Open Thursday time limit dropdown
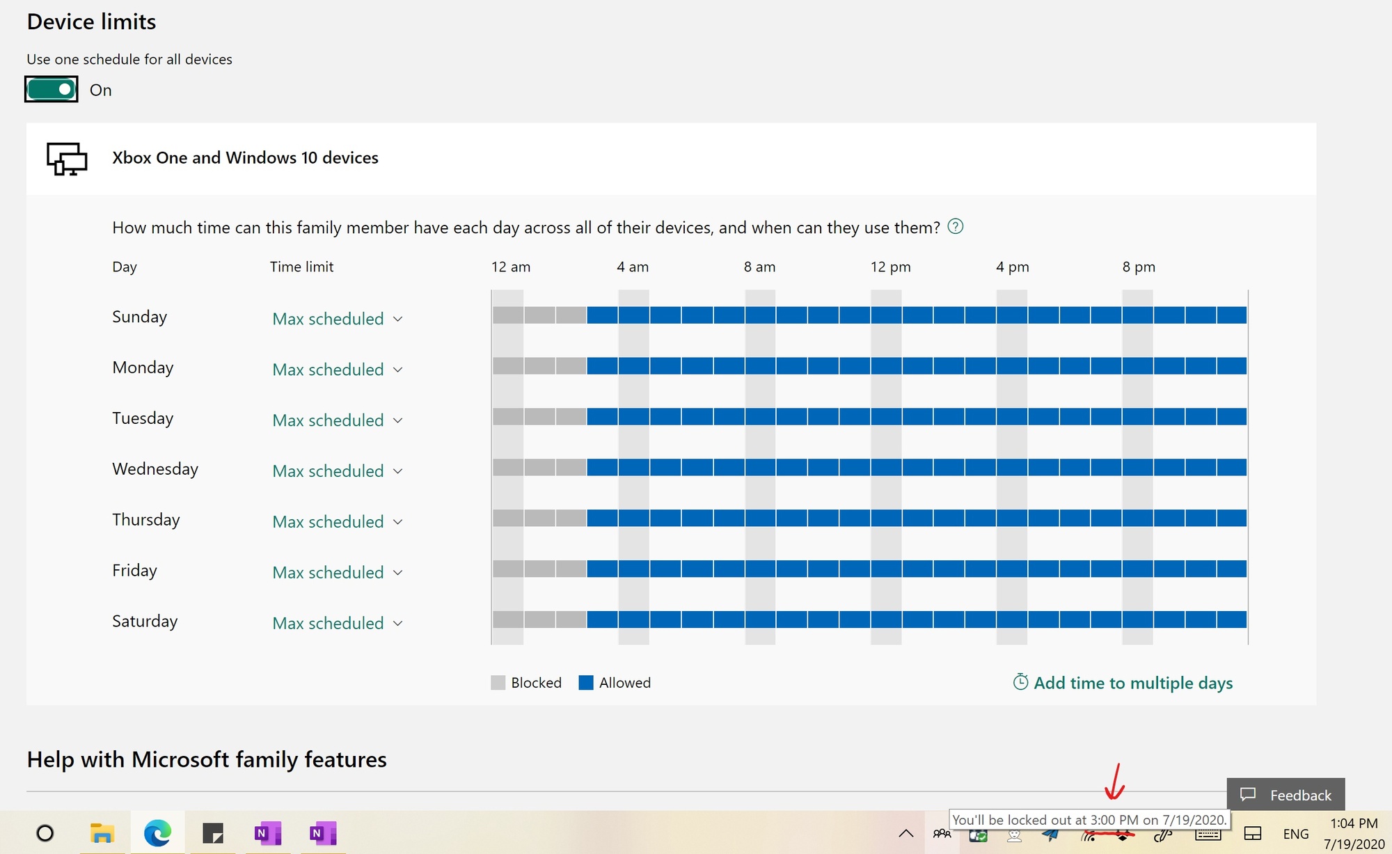The image size is (1392, 854). 338,522
